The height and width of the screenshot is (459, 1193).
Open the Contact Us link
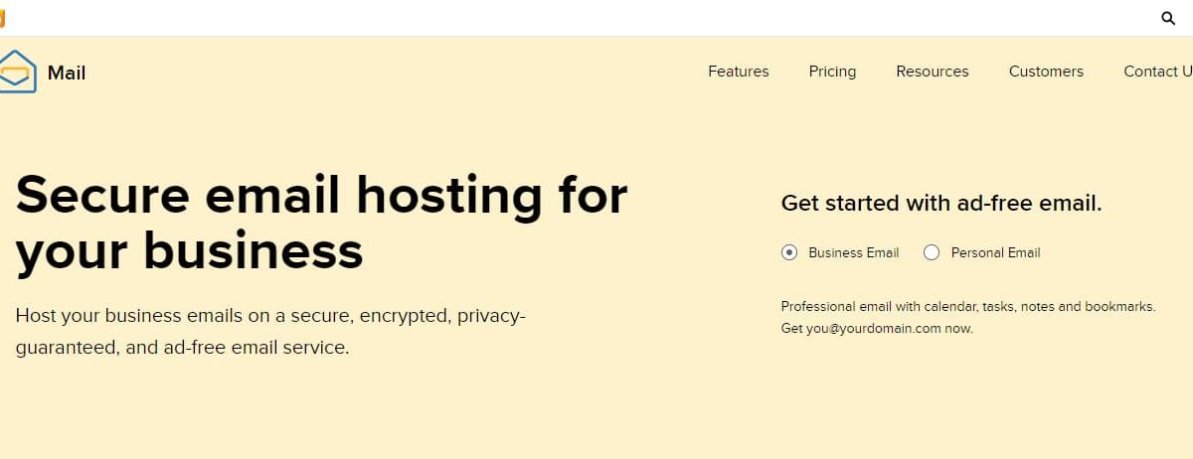coord(1158,72)
